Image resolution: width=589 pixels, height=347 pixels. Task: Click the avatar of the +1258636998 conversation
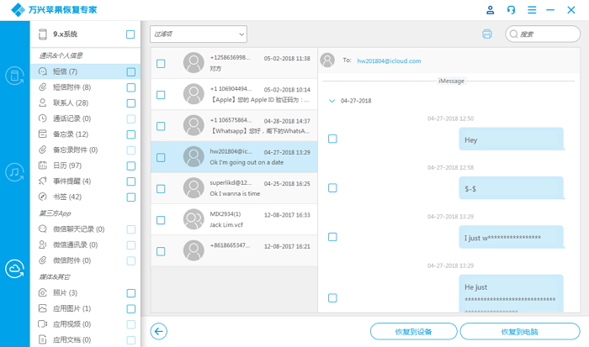pyautogui.click(x=194, y=63)
